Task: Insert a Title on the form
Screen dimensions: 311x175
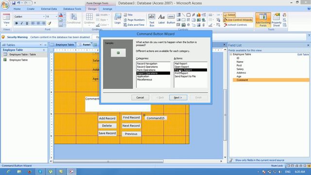Action: 128,15
